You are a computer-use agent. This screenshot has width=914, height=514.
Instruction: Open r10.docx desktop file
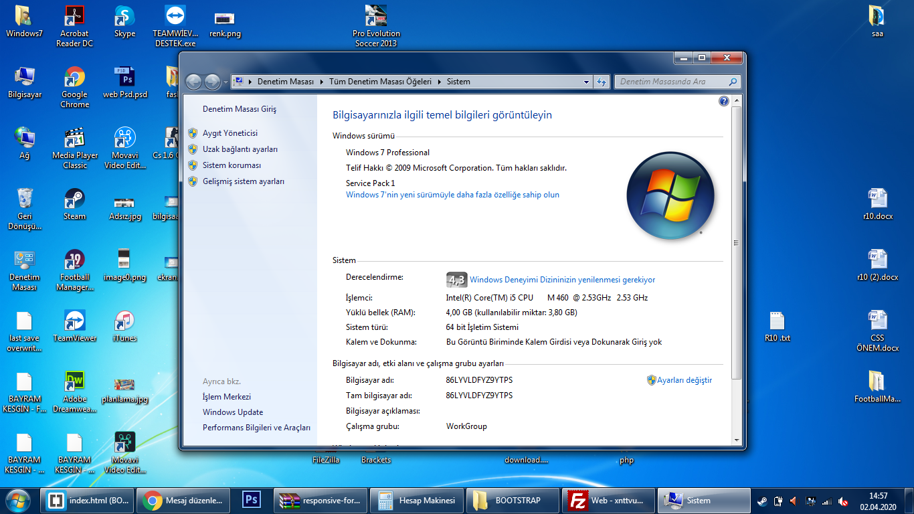[x=877, y=205]
